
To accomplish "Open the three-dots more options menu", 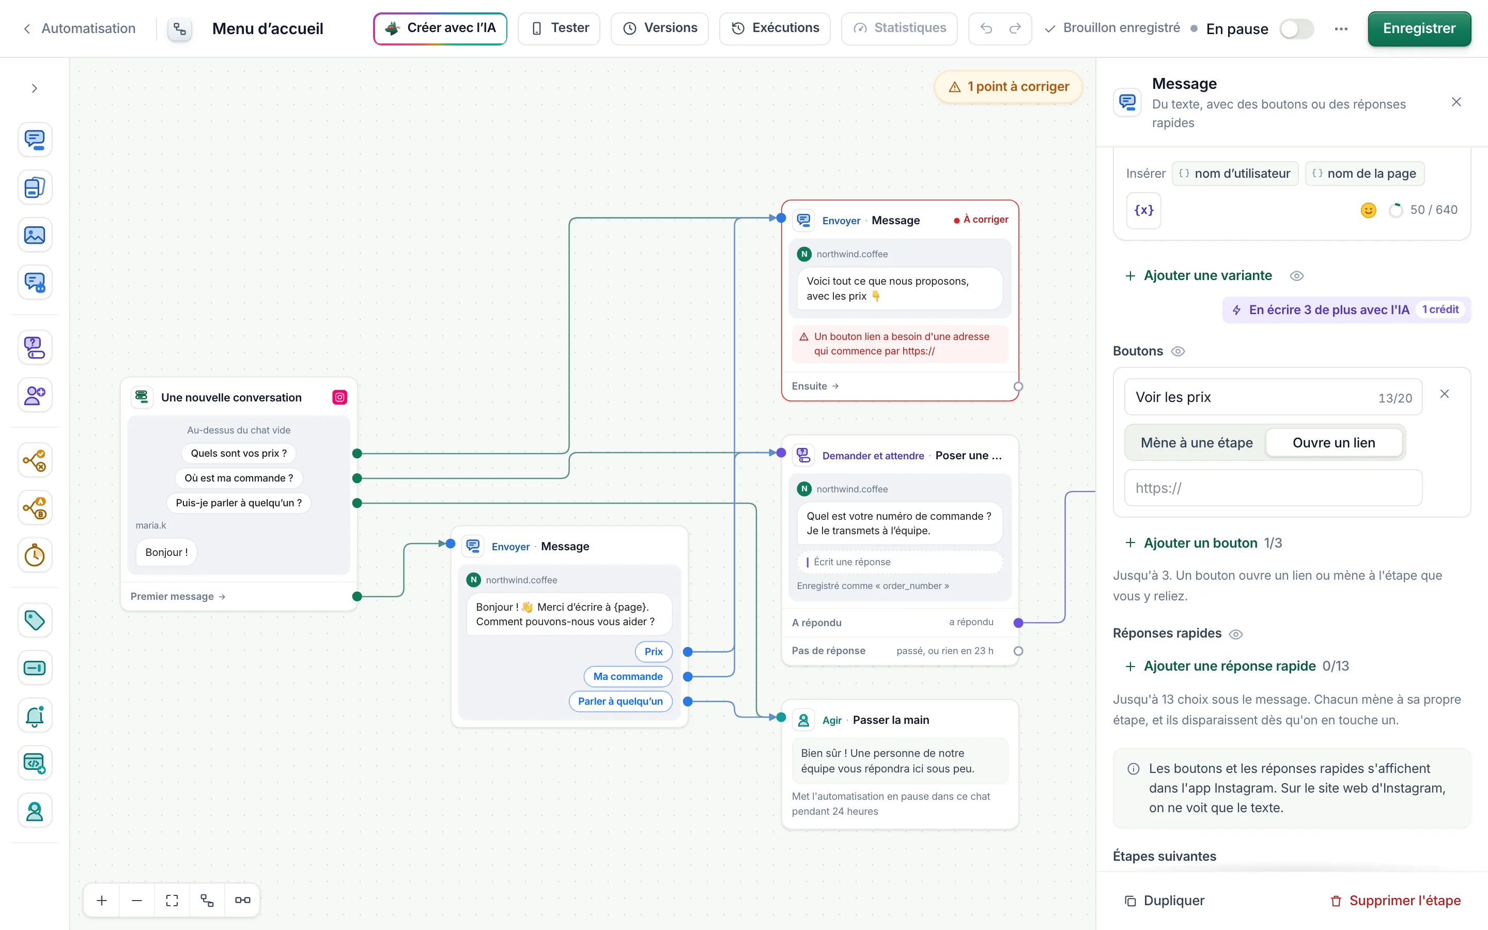I will pyautogui.click(x=1341, y=29).
